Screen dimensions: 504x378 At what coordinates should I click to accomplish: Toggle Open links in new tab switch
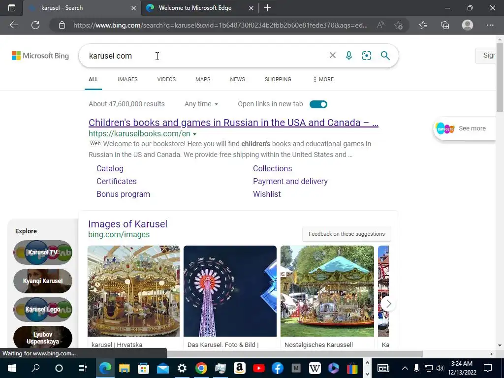tap(318, 104)
